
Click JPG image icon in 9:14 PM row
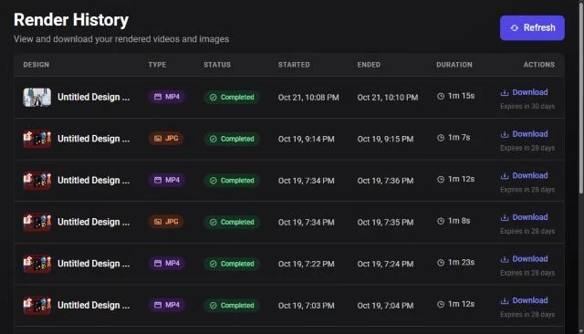tap(158, 139)
